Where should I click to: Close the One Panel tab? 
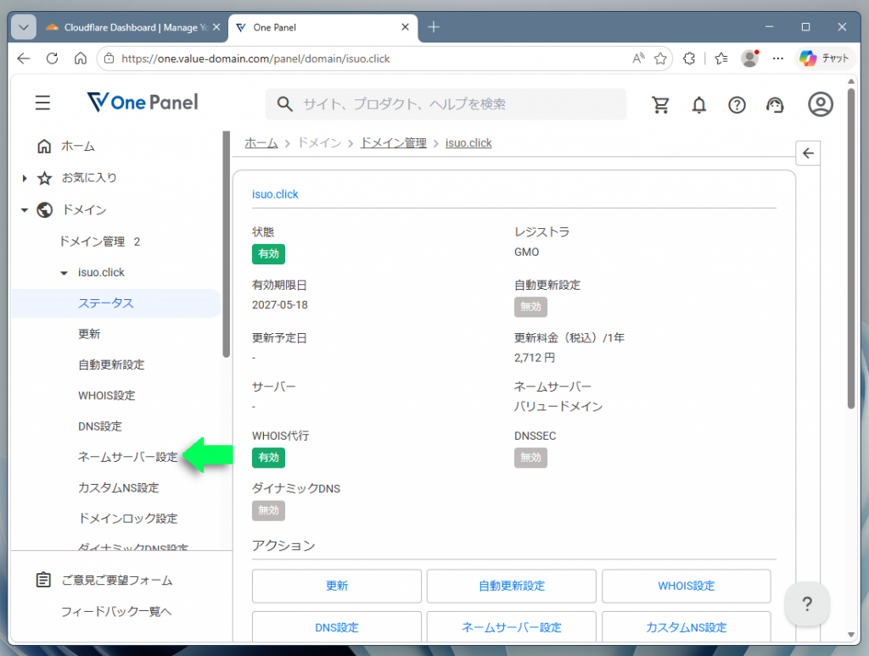[x=405, y=27]
